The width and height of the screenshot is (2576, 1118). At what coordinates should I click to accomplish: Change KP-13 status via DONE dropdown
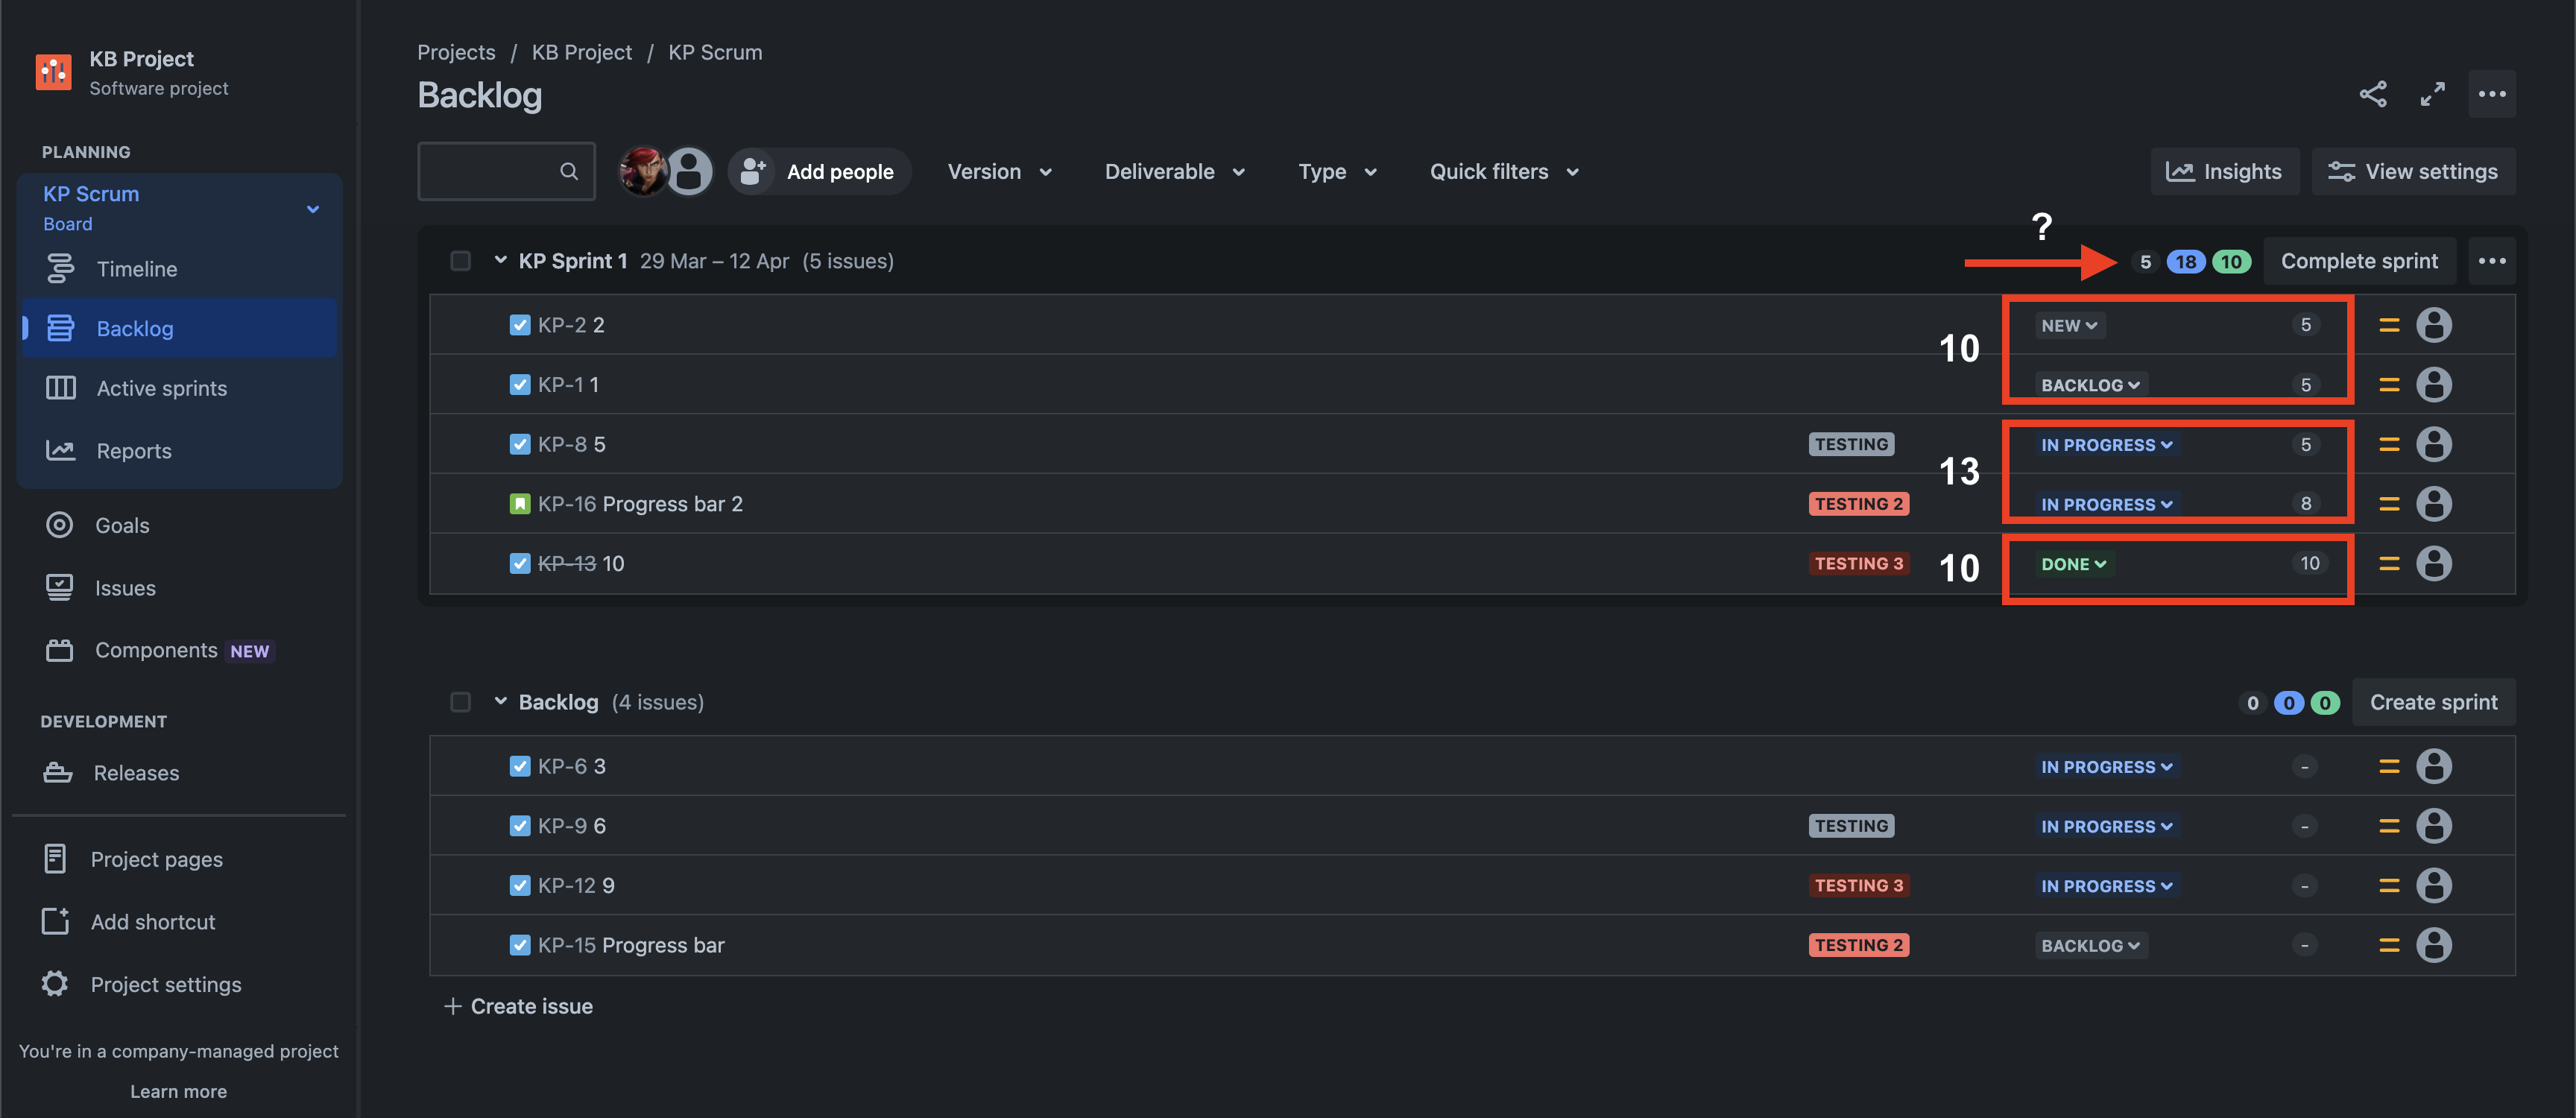(2073, 564)
